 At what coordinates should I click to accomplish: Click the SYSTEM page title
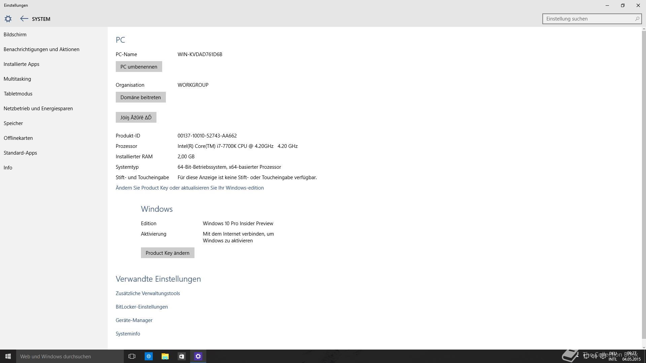[x=41, y=19]
